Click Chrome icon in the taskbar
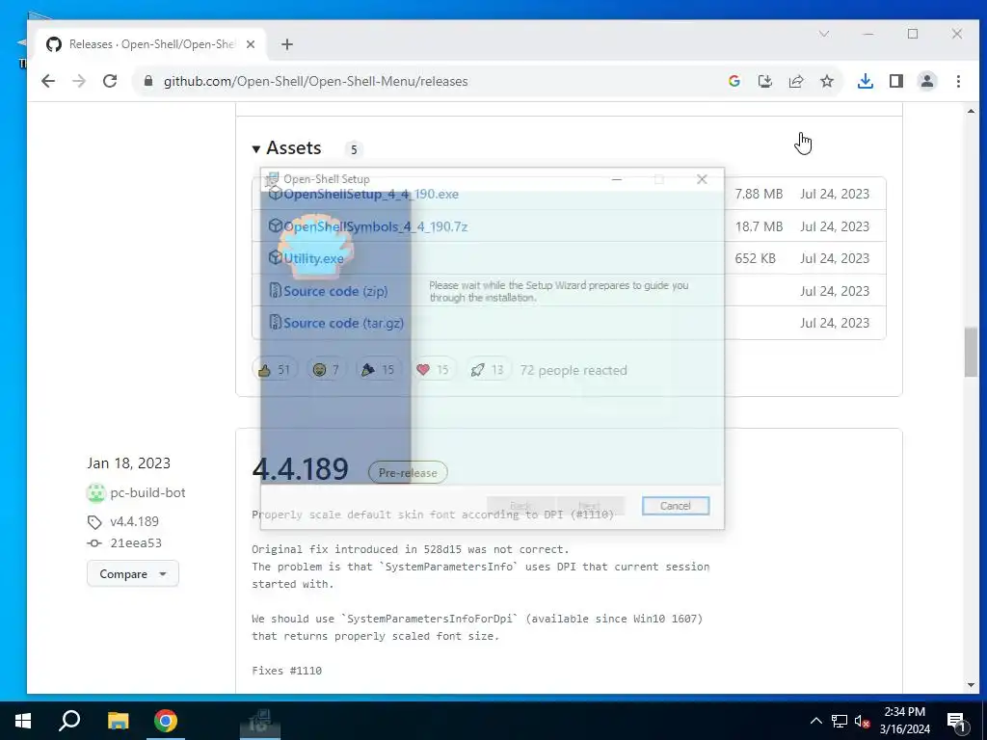The width and height of the screenshot is (987, 740). (x=166, y=721)
